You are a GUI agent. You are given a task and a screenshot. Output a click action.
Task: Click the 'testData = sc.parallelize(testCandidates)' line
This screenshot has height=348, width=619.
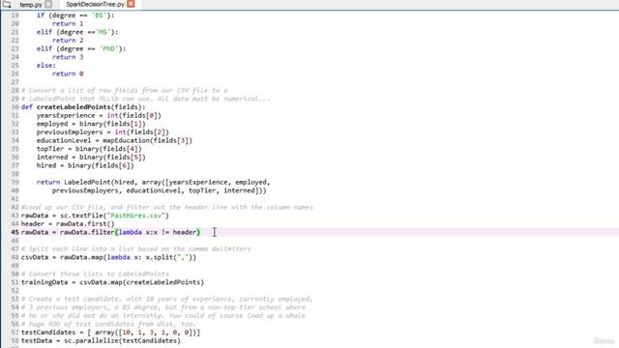coord(101,340)
